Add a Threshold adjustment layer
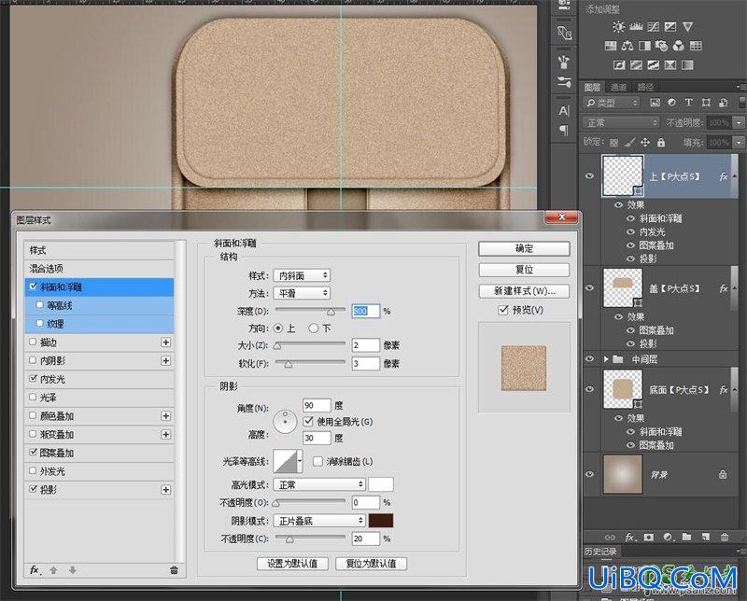Viewport: 747px width, 601px height. coord(653,64)
